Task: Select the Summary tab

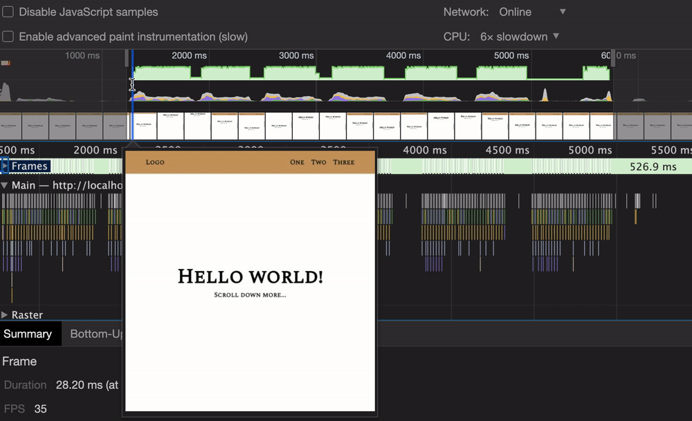Action: pos(28,334)
